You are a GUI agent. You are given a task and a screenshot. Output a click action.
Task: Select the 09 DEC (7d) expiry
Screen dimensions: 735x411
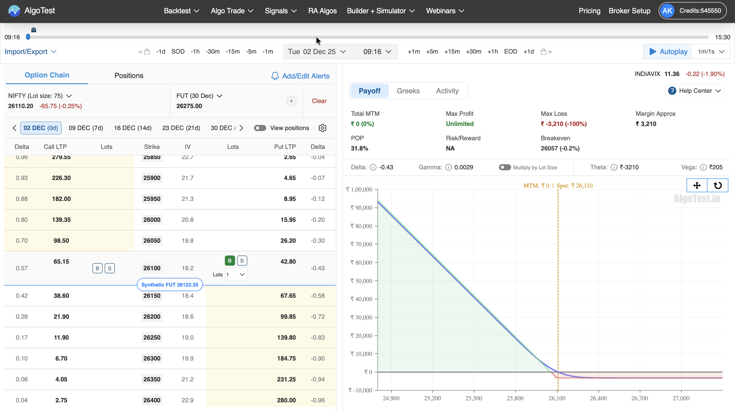click(85, 128)
